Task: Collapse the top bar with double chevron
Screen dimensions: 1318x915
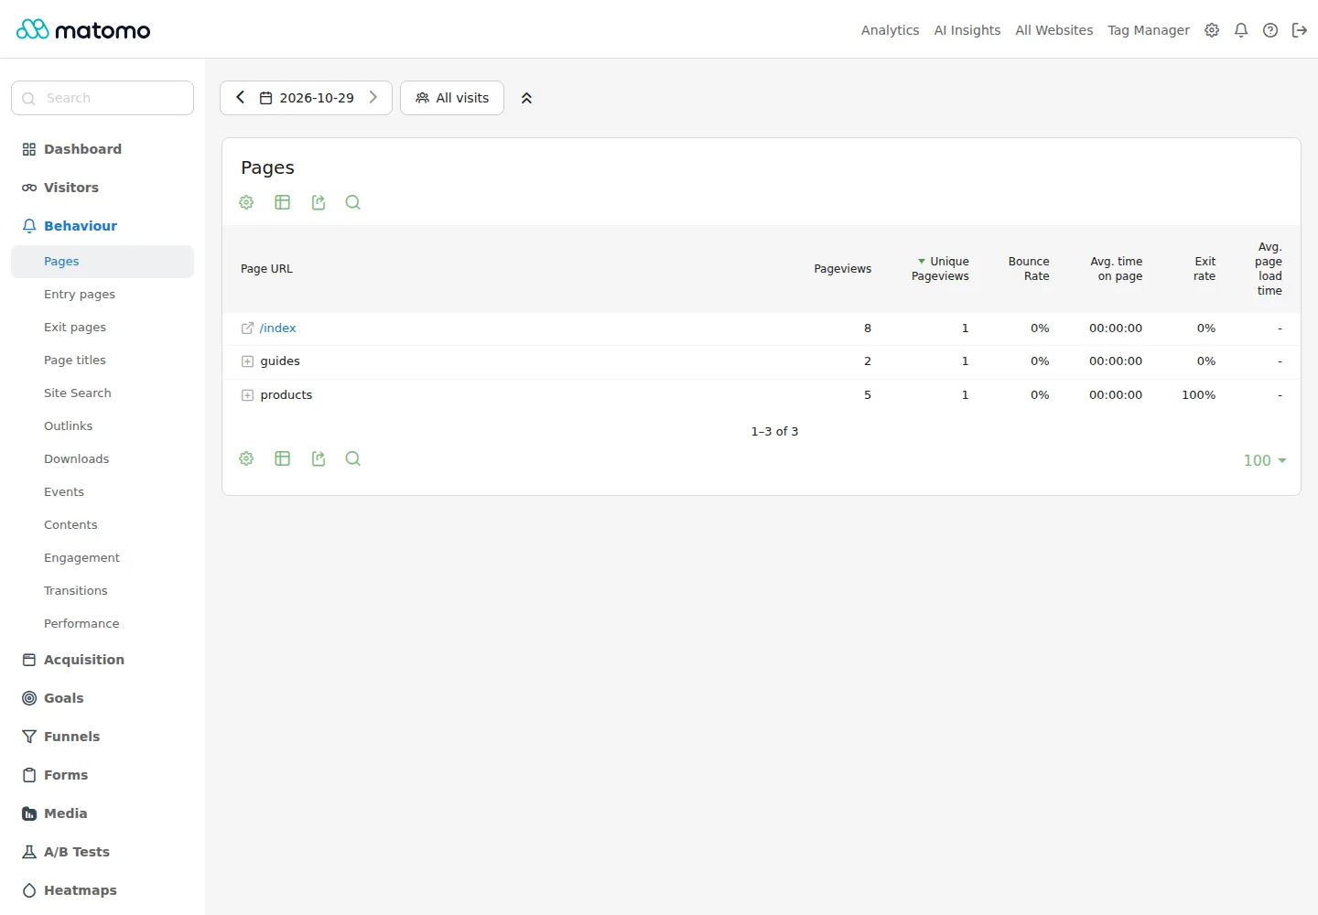Action: click(526, 98)
